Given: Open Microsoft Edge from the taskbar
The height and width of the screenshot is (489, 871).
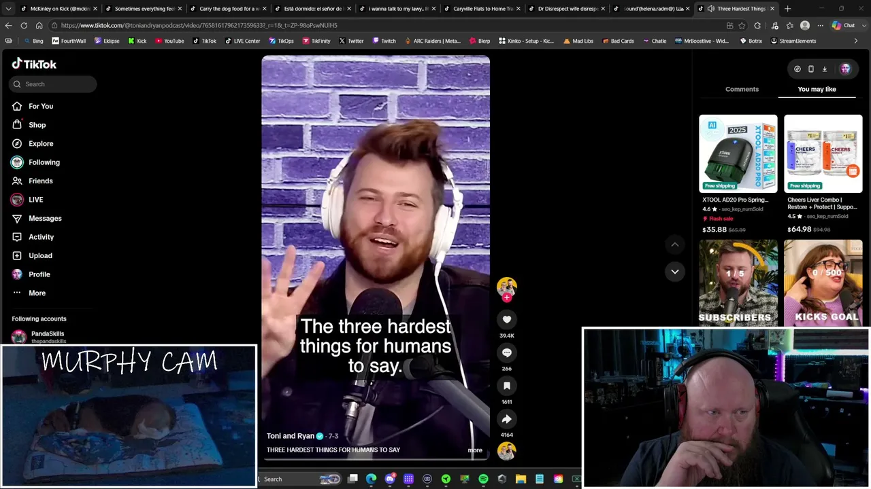Looking at the screenshot, I should pos(372,479).
